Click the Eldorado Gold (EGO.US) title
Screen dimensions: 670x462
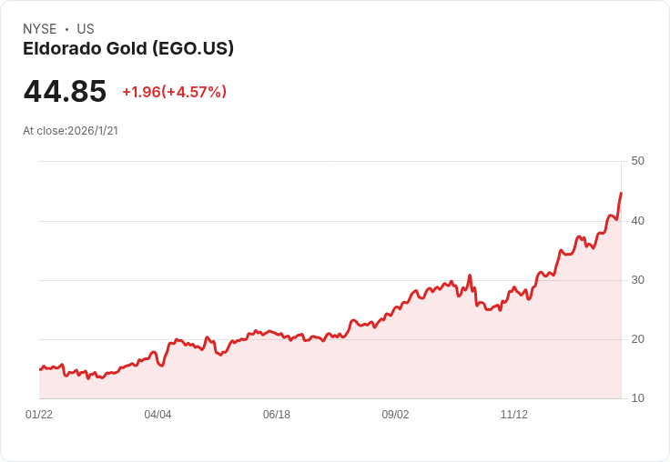[x=128, y=48]
